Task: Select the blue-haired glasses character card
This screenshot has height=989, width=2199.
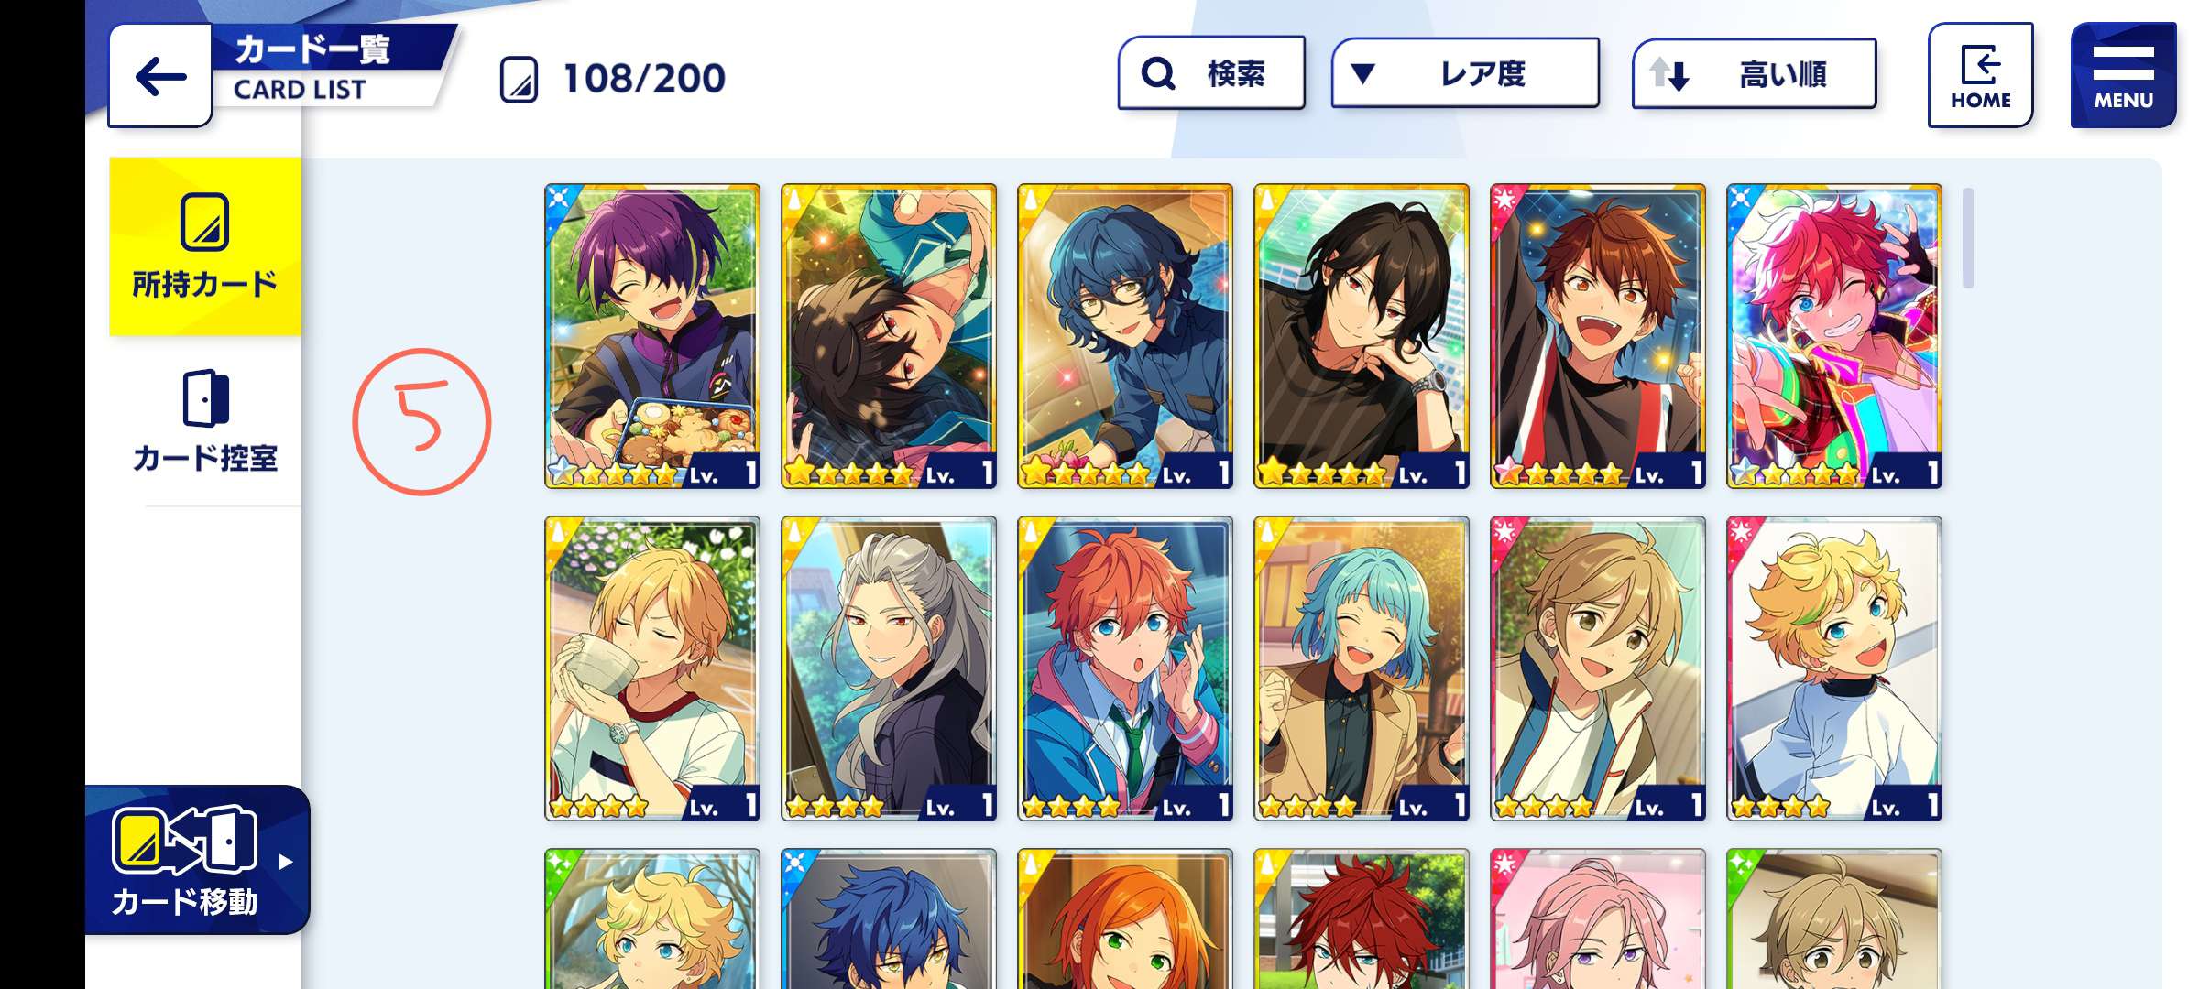Action: [1125, 336]
